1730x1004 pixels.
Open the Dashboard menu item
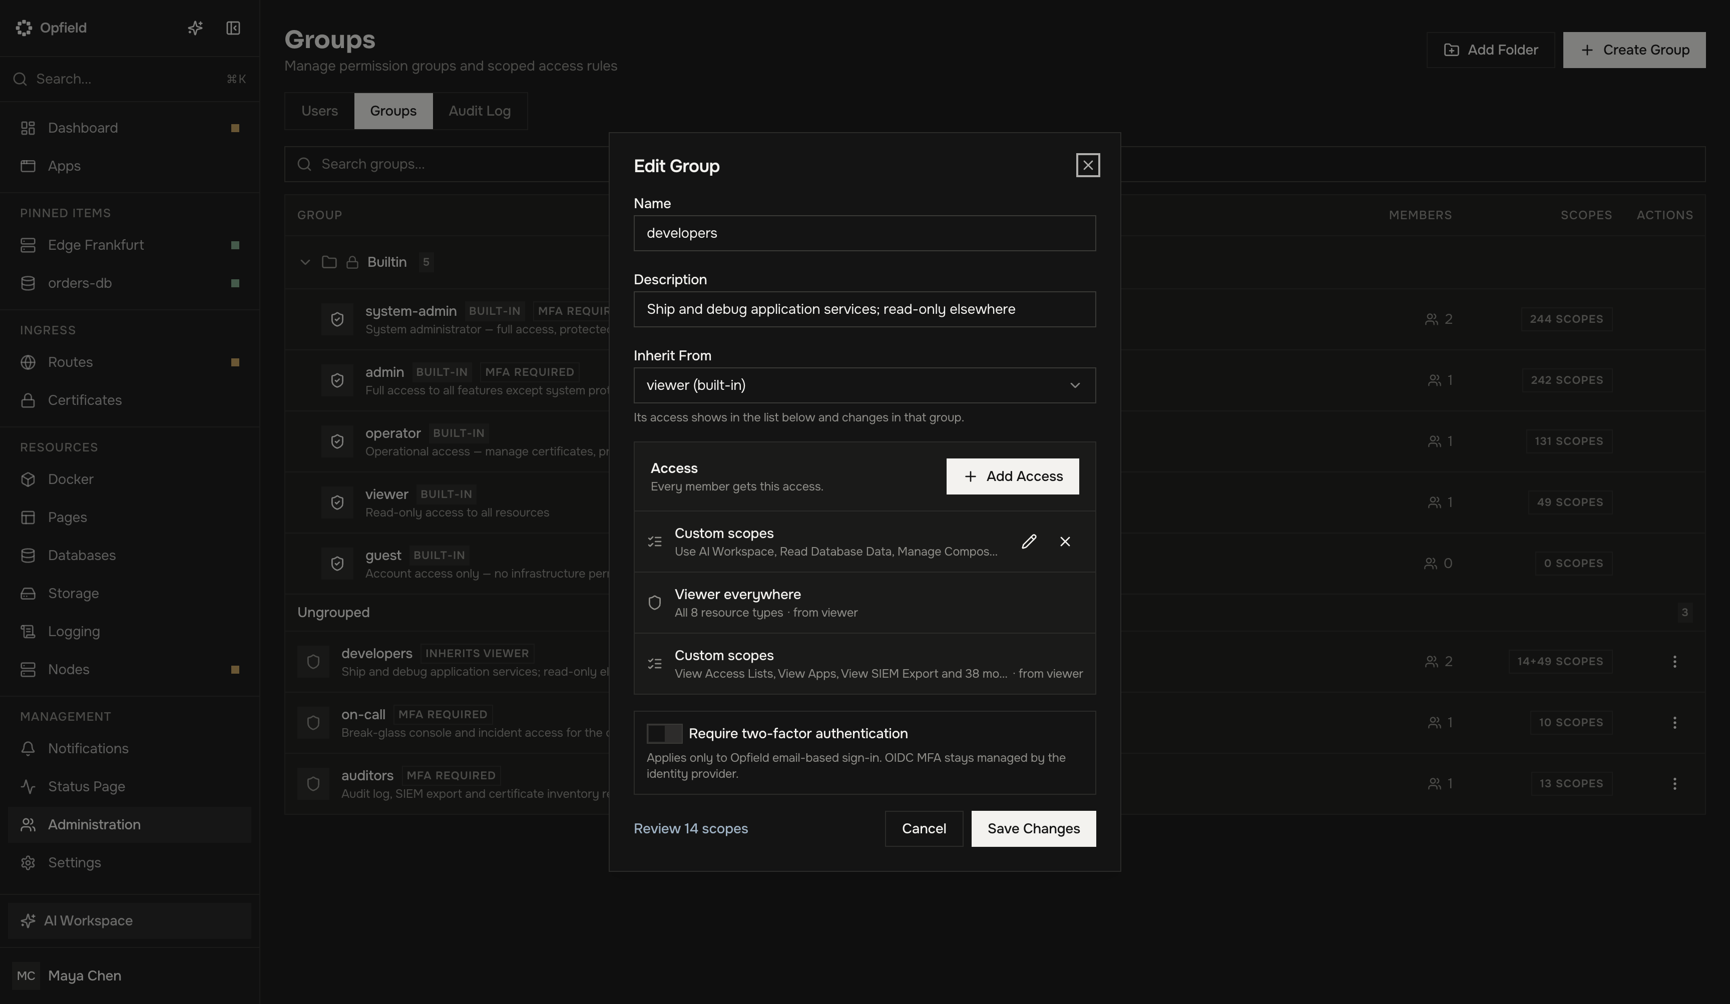pos(130,128)
